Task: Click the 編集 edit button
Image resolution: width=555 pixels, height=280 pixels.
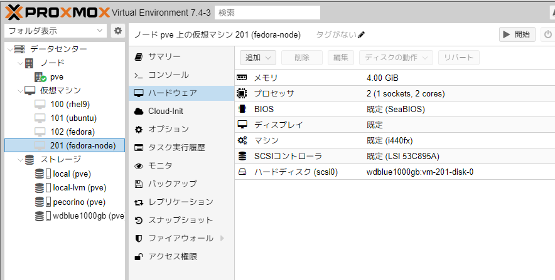Action: click(x=341, y=58)
